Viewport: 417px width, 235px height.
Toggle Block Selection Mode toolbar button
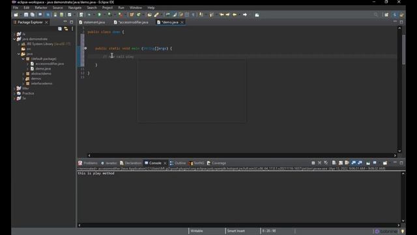coord(187,14)
